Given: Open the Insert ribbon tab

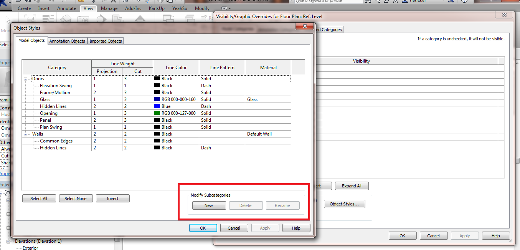Looking at the screenshot, I should coord(44,8).
